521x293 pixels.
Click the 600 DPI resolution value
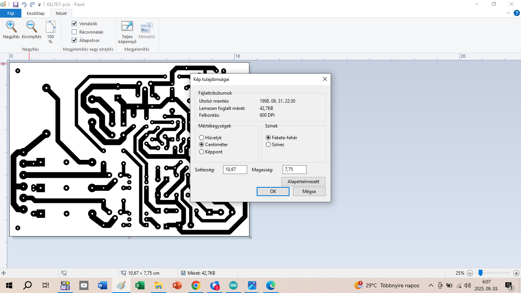click(267, 115)
